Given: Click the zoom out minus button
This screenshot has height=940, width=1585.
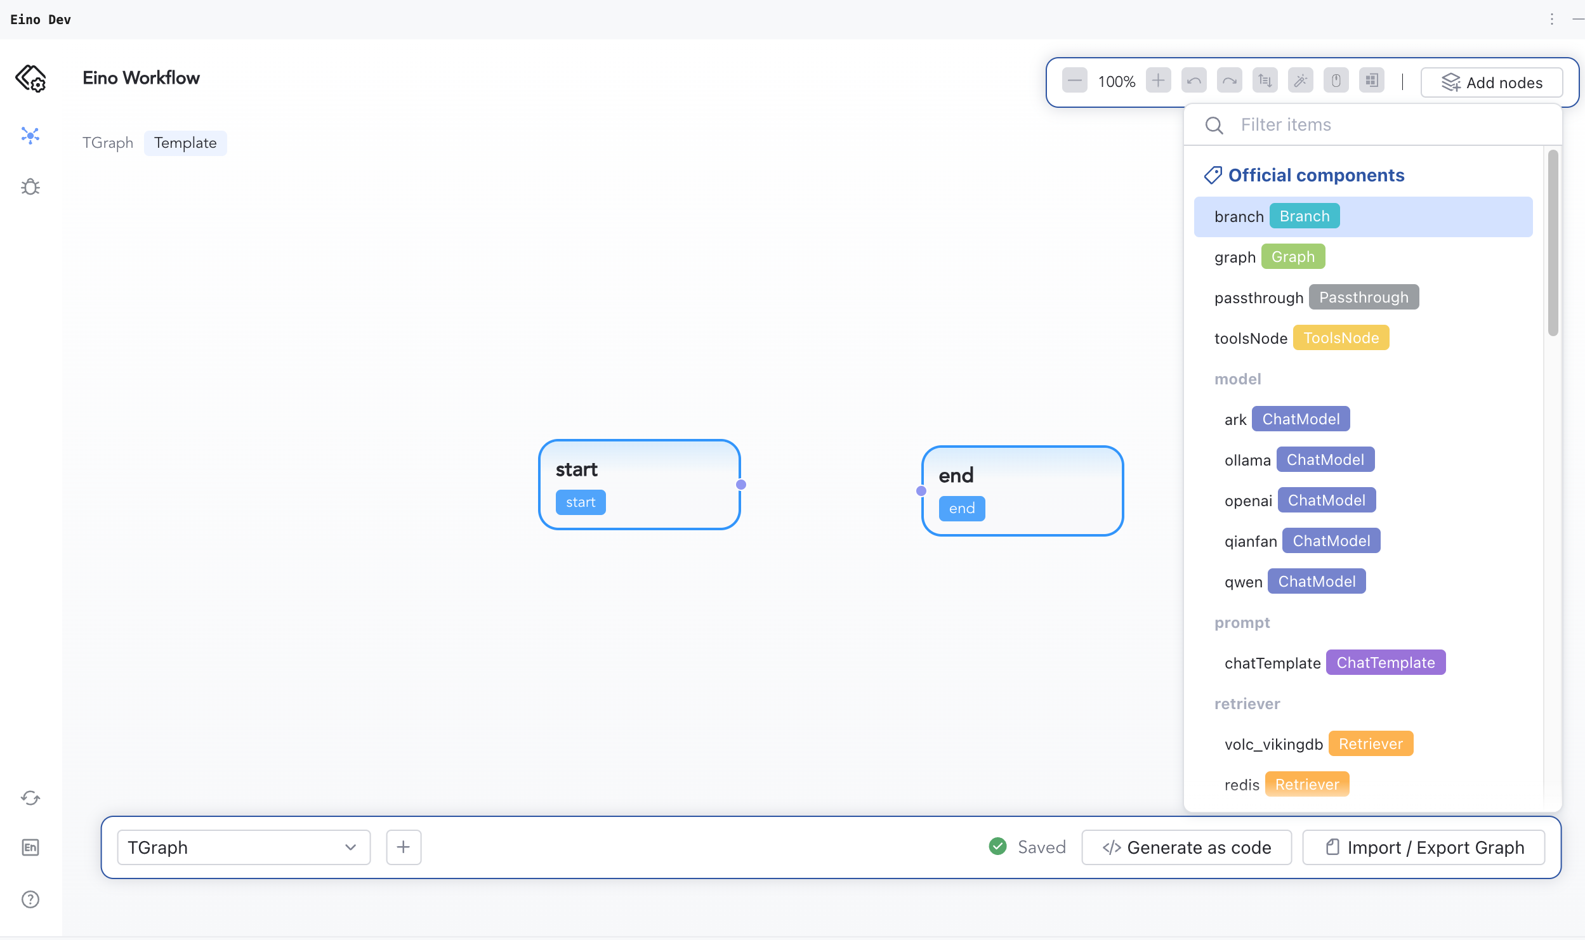Looking at the screenshot, I should pyautogui.click(x=1074, y=81).
